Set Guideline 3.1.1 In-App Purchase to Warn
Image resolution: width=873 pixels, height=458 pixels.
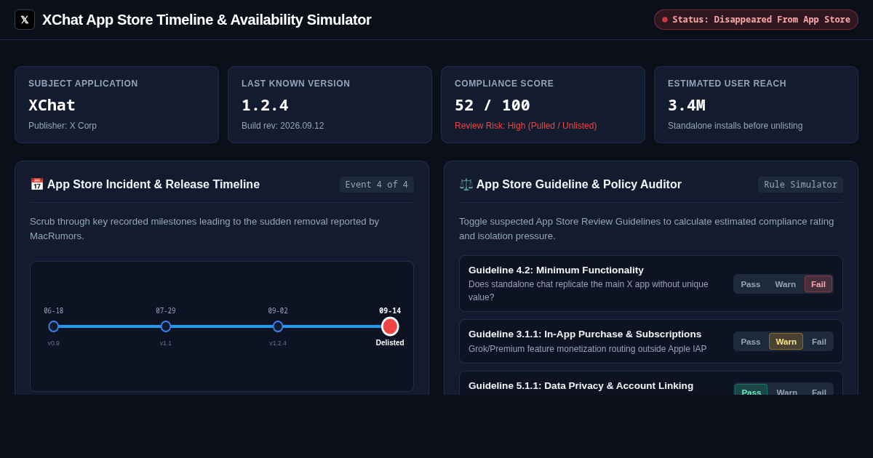(786, 342)
